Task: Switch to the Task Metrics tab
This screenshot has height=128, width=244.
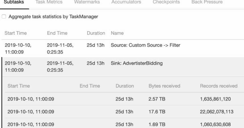Action: pos(49,2)
